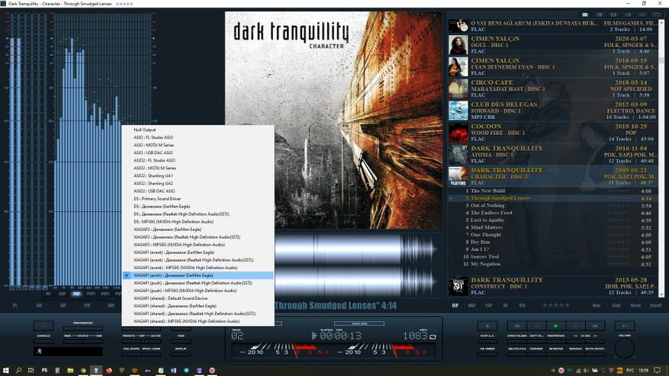Open Task View in the taskbar
The height and width of the screenshot is (376, 669).
[x=31, y=371]
